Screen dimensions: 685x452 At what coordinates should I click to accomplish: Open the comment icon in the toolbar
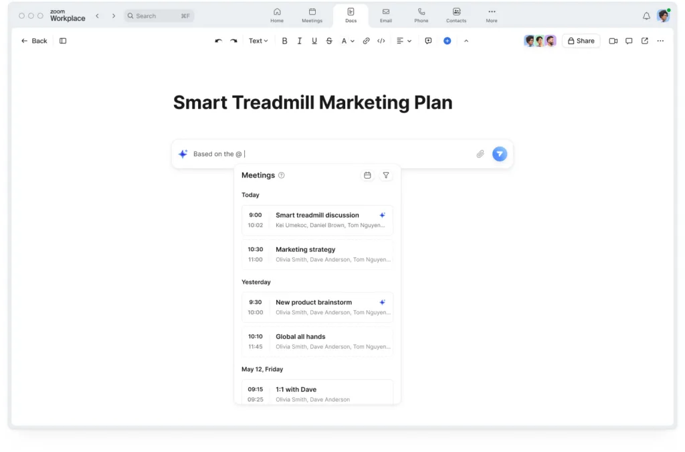(428, 41)
